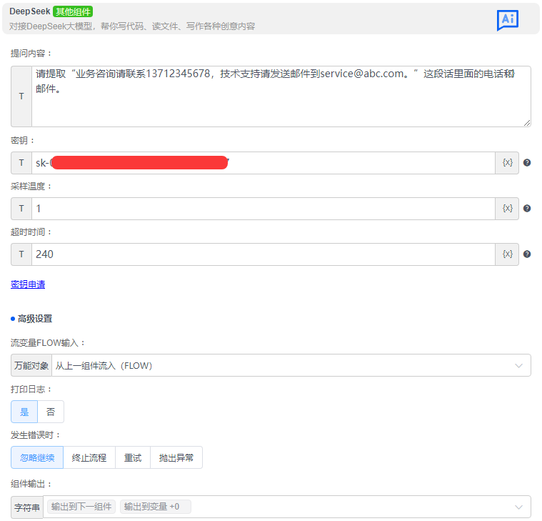Expand the 组件输出 dropdown arrow
The width and height of the screenshot is (542, 521).
[518, 507]
